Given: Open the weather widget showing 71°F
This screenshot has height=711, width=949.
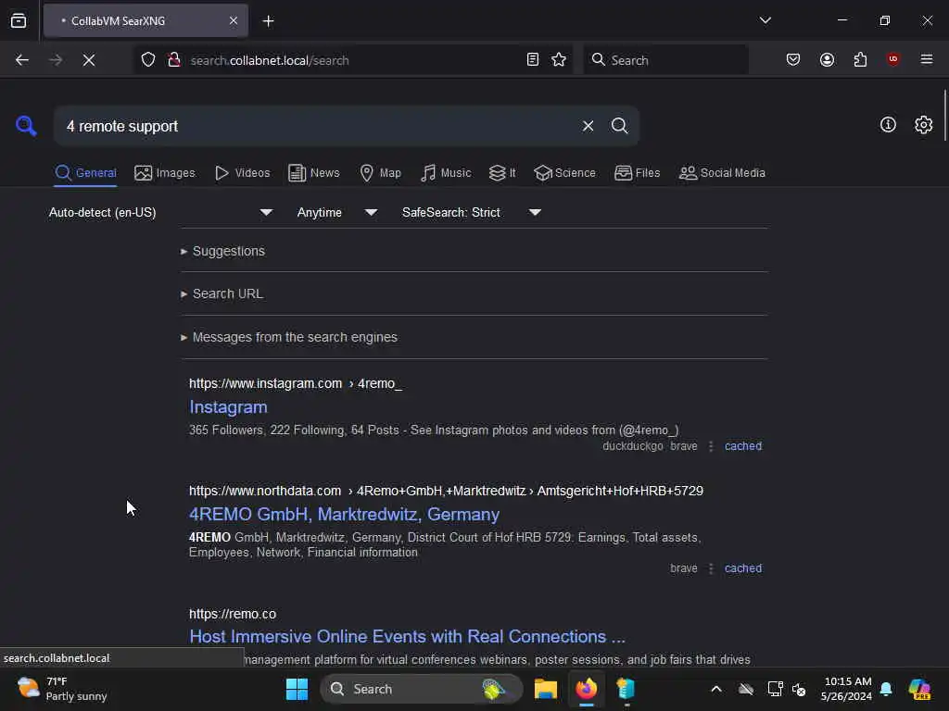Looking at the screenshot, I should [61, 689].
